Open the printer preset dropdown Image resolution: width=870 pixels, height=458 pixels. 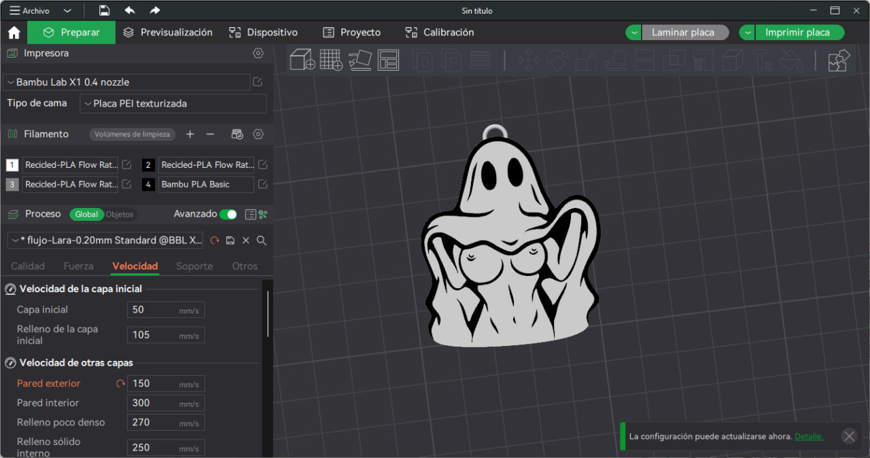(x=127, y=82)
